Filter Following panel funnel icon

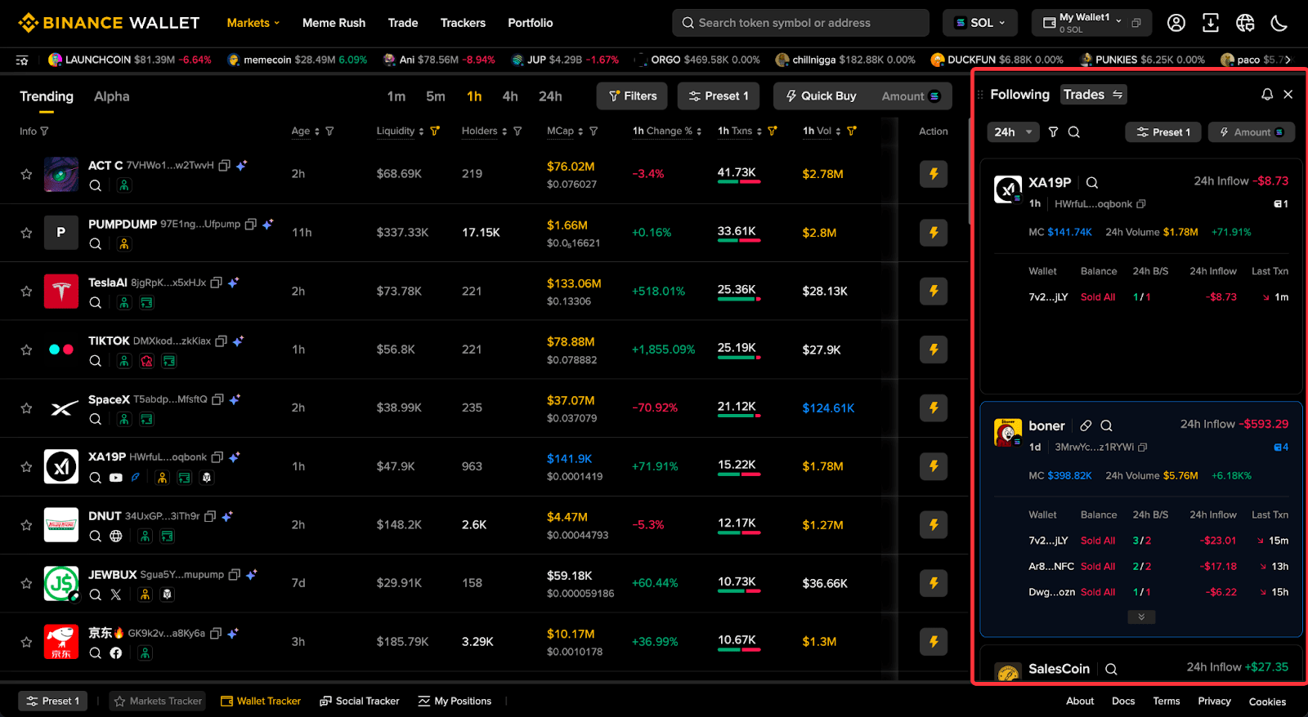(x=1053, y=131)
